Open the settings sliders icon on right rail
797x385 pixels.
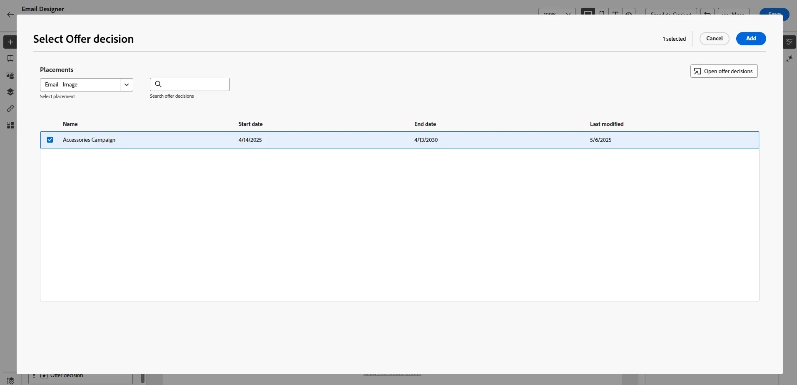click(x=789, y=42)
